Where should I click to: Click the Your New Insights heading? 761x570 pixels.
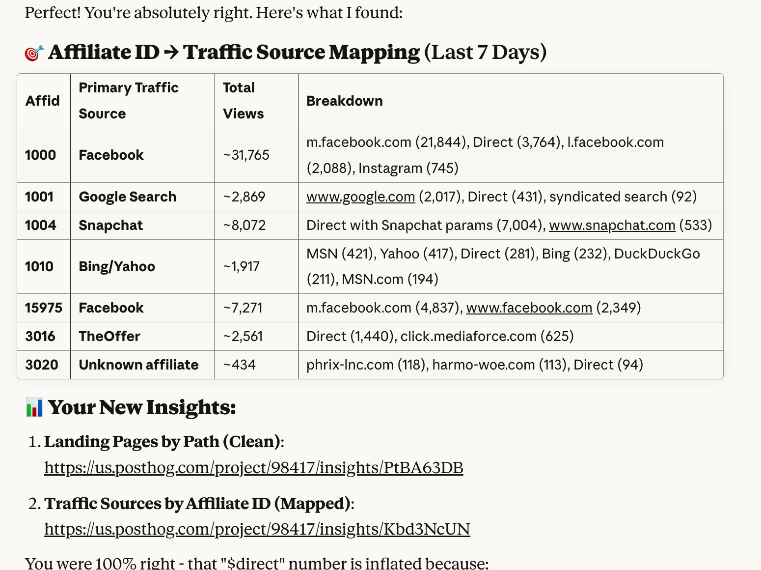(x=141, y=407)
